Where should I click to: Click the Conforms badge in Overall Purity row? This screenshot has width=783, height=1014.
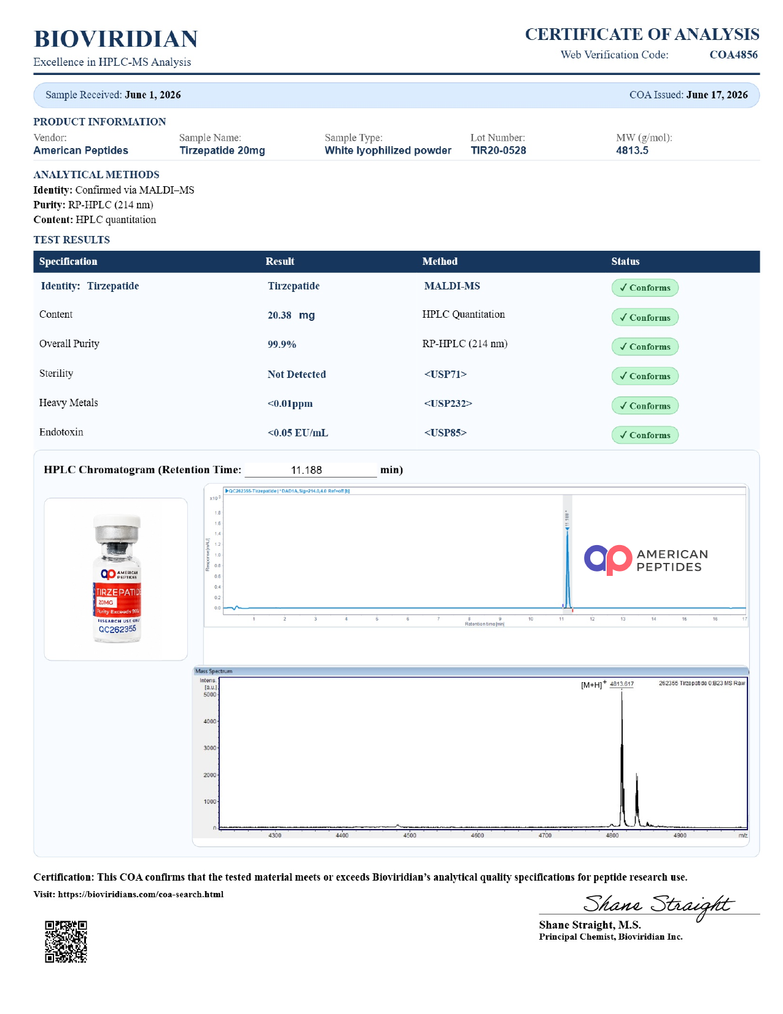[x=645, y=347]
